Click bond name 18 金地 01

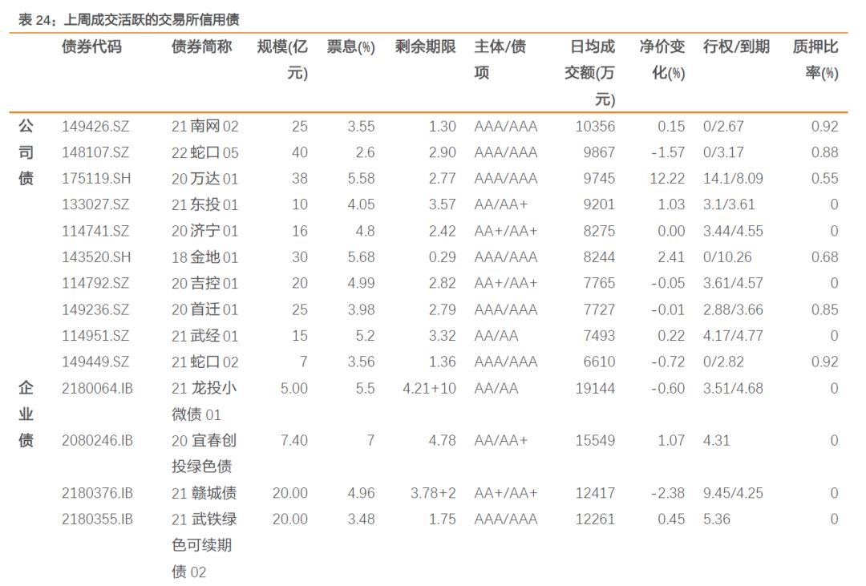(205, 257)
